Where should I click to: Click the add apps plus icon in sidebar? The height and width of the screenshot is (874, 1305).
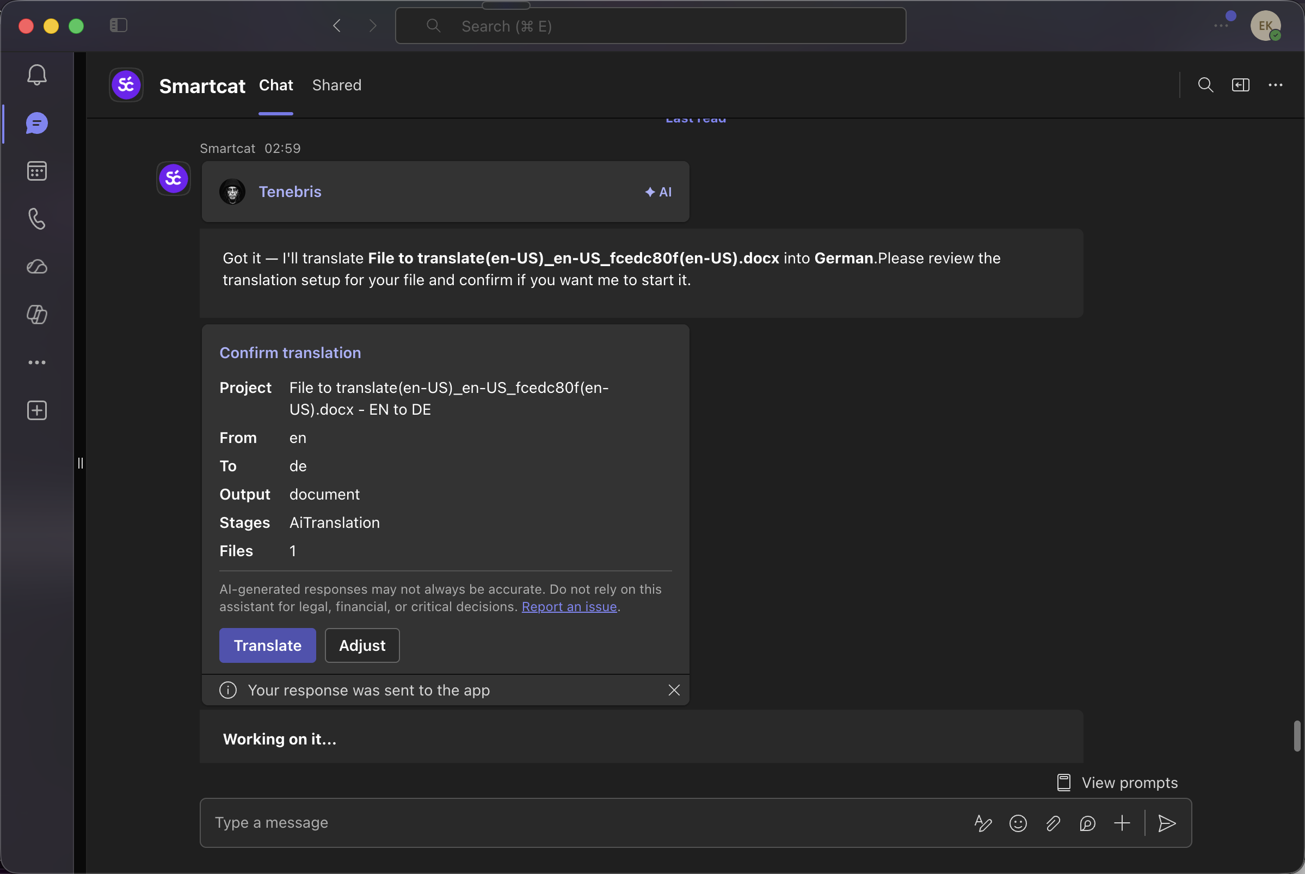click(x=37, y=410)
